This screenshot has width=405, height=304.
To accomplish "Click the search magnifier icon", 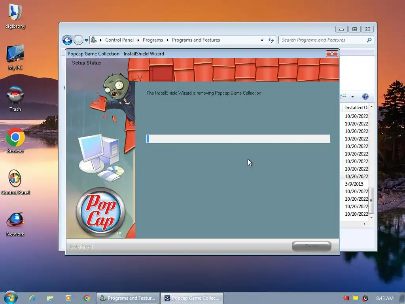I will coord(369,40).
